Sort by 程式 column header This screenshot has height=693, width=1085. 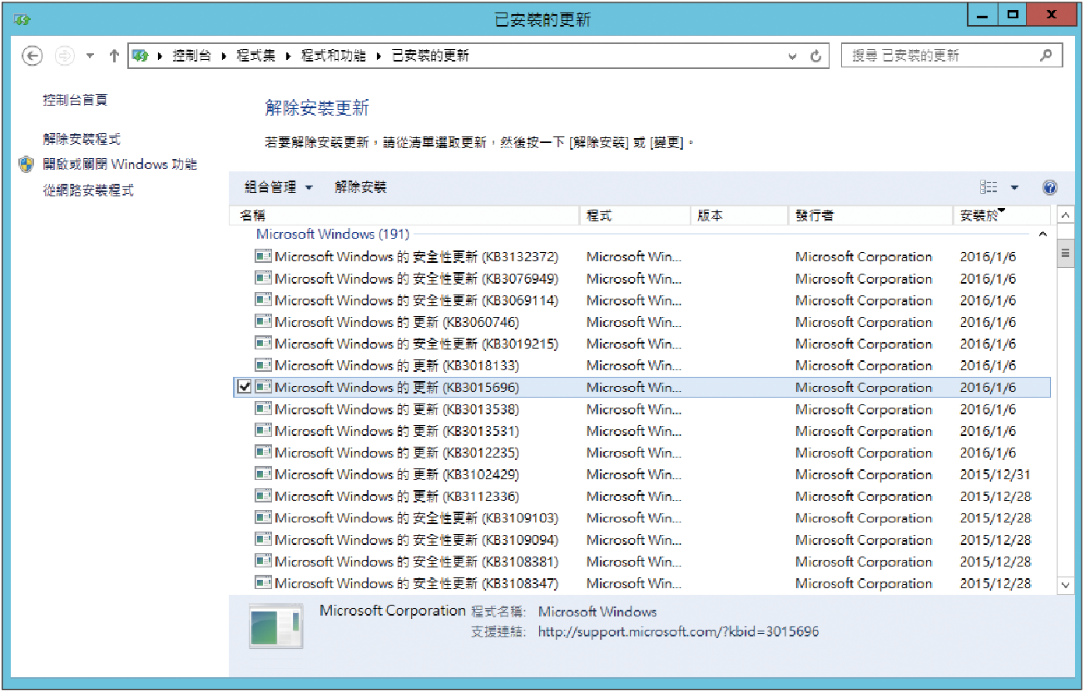tap(635, 215)
